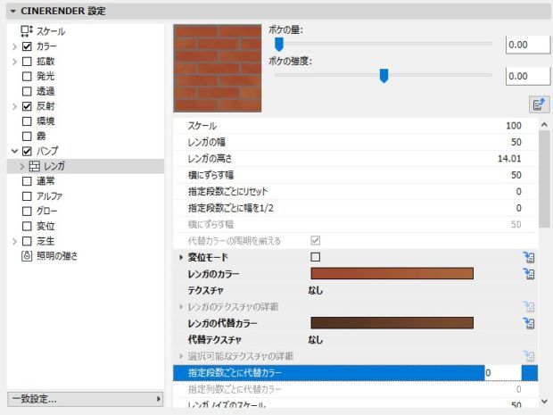Toggle the バンプ channel checkbox
Viewport: 553px width, 415px height.
click(27, 152)
